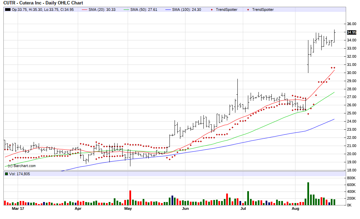Viewport: 360px width, 219px height.
Task: Click the chart title 'CUTR - Cutera Inc - Daily OHLC Chart'
Action: point(43,3)
